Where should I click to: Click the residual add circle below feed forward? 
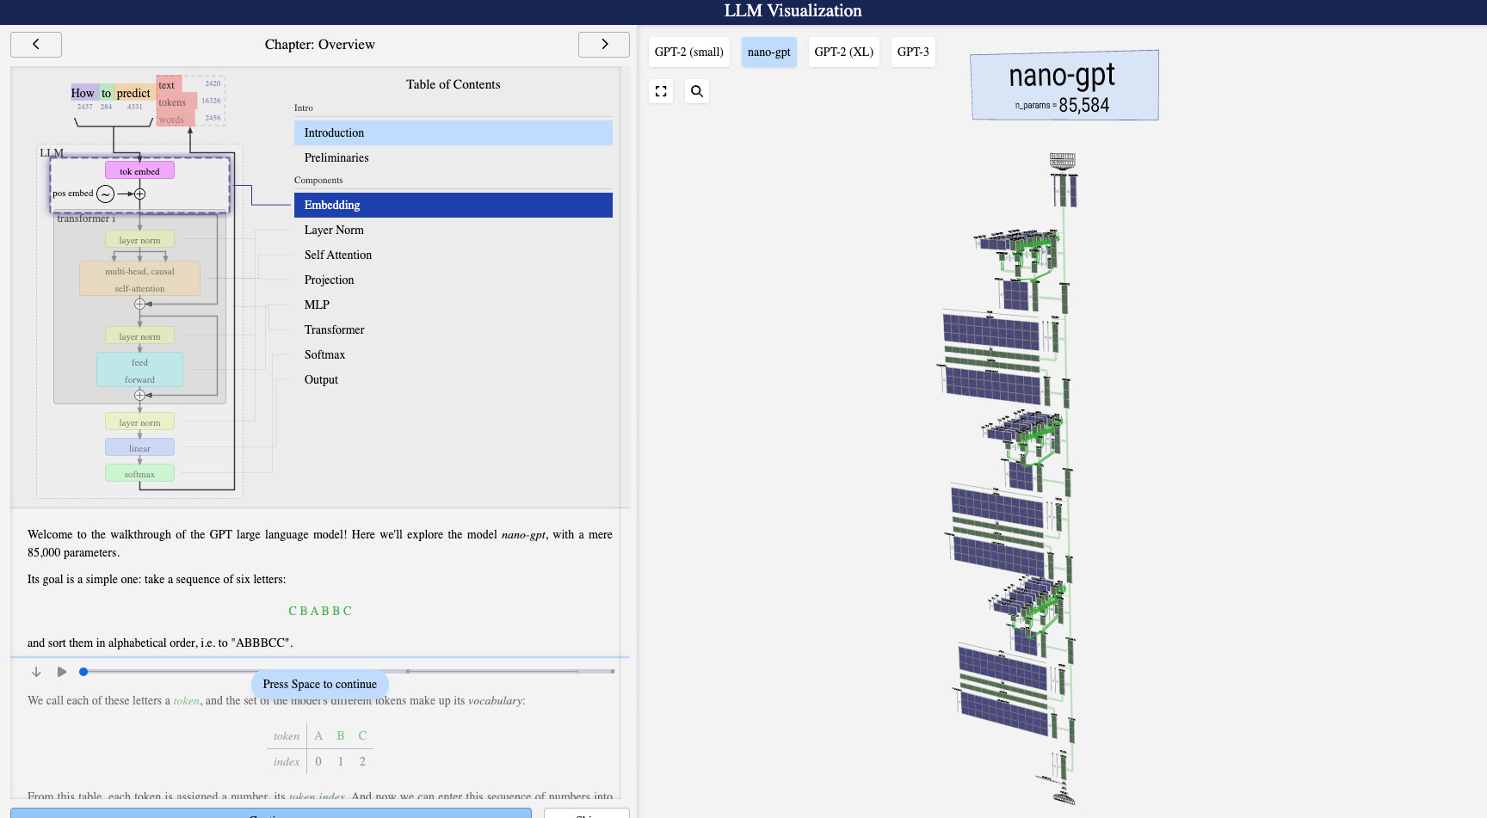tap(139, 396)
